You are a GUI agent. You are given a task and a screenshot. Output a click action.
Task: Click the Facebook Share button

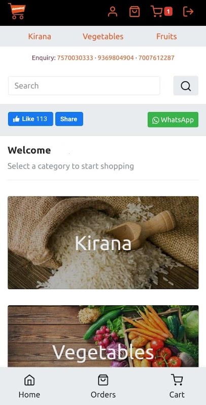coord(69,119)
